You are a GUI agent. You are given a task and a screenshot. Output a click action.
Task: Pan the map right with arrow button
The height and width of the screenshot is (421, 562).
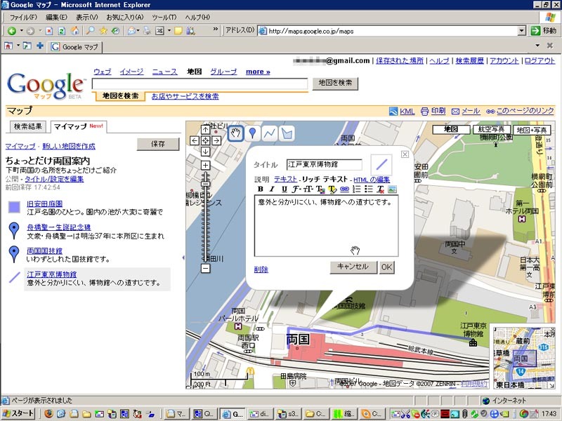click(x=216, y=140)
